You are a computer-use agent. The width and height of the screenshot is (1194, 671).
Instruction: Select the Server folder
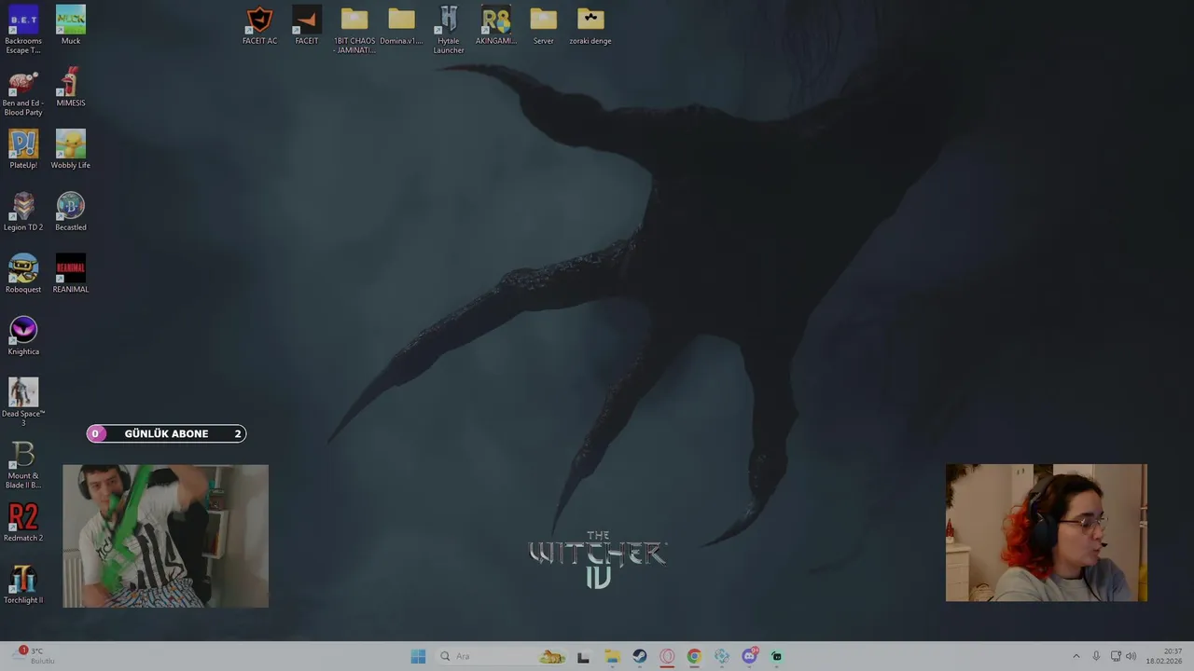[x=543, y=25]
